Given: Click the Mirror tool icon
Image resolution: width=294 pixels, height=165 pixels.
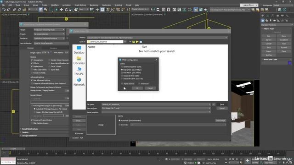Looking at the screenshot, I should point(153,10).
